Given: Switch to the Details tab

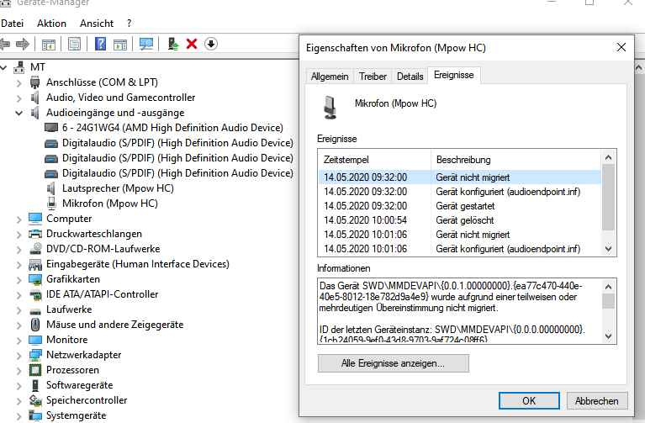Looking at the screenshot, I should tap(410, 77).
